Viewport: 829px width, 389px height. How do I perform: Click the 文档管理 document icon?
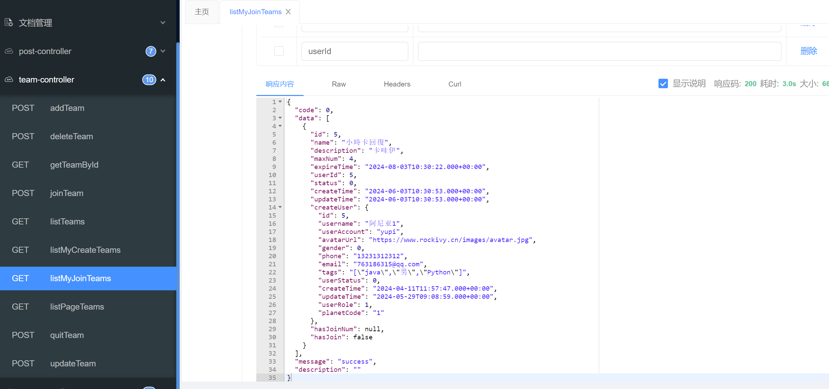click(9, 23)
